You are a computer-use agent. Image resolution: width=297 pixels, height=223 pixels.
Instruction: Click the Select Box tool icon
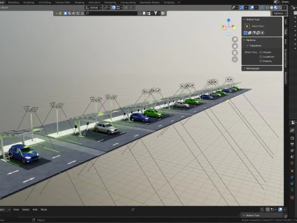(247, 26)
